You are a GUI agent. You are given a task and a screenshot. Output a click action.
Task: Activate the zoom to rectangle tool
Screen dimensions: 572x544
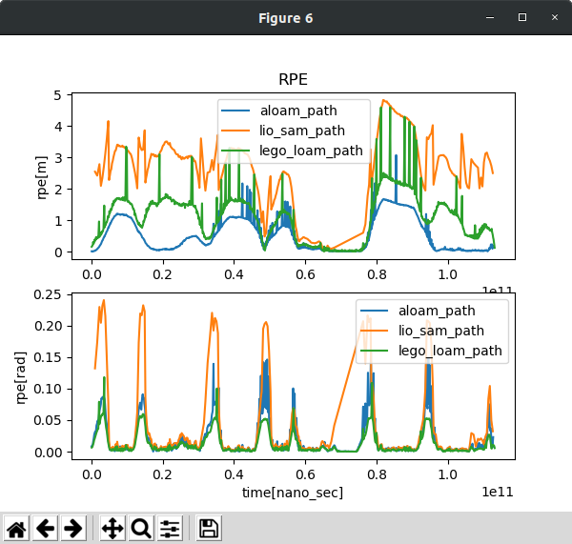[141, 528]
